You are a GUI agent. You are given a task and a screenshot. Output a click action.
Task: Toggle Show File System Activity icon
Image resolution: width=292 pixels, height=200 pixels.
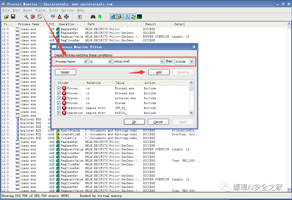point(120,17)
